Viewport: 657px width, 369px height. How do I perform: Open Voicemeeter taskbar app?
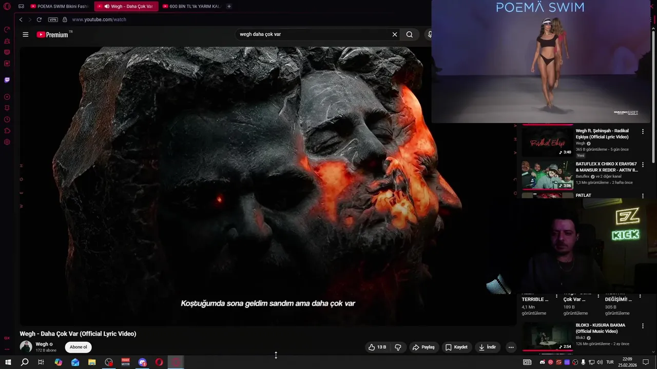tap(126, 362)
